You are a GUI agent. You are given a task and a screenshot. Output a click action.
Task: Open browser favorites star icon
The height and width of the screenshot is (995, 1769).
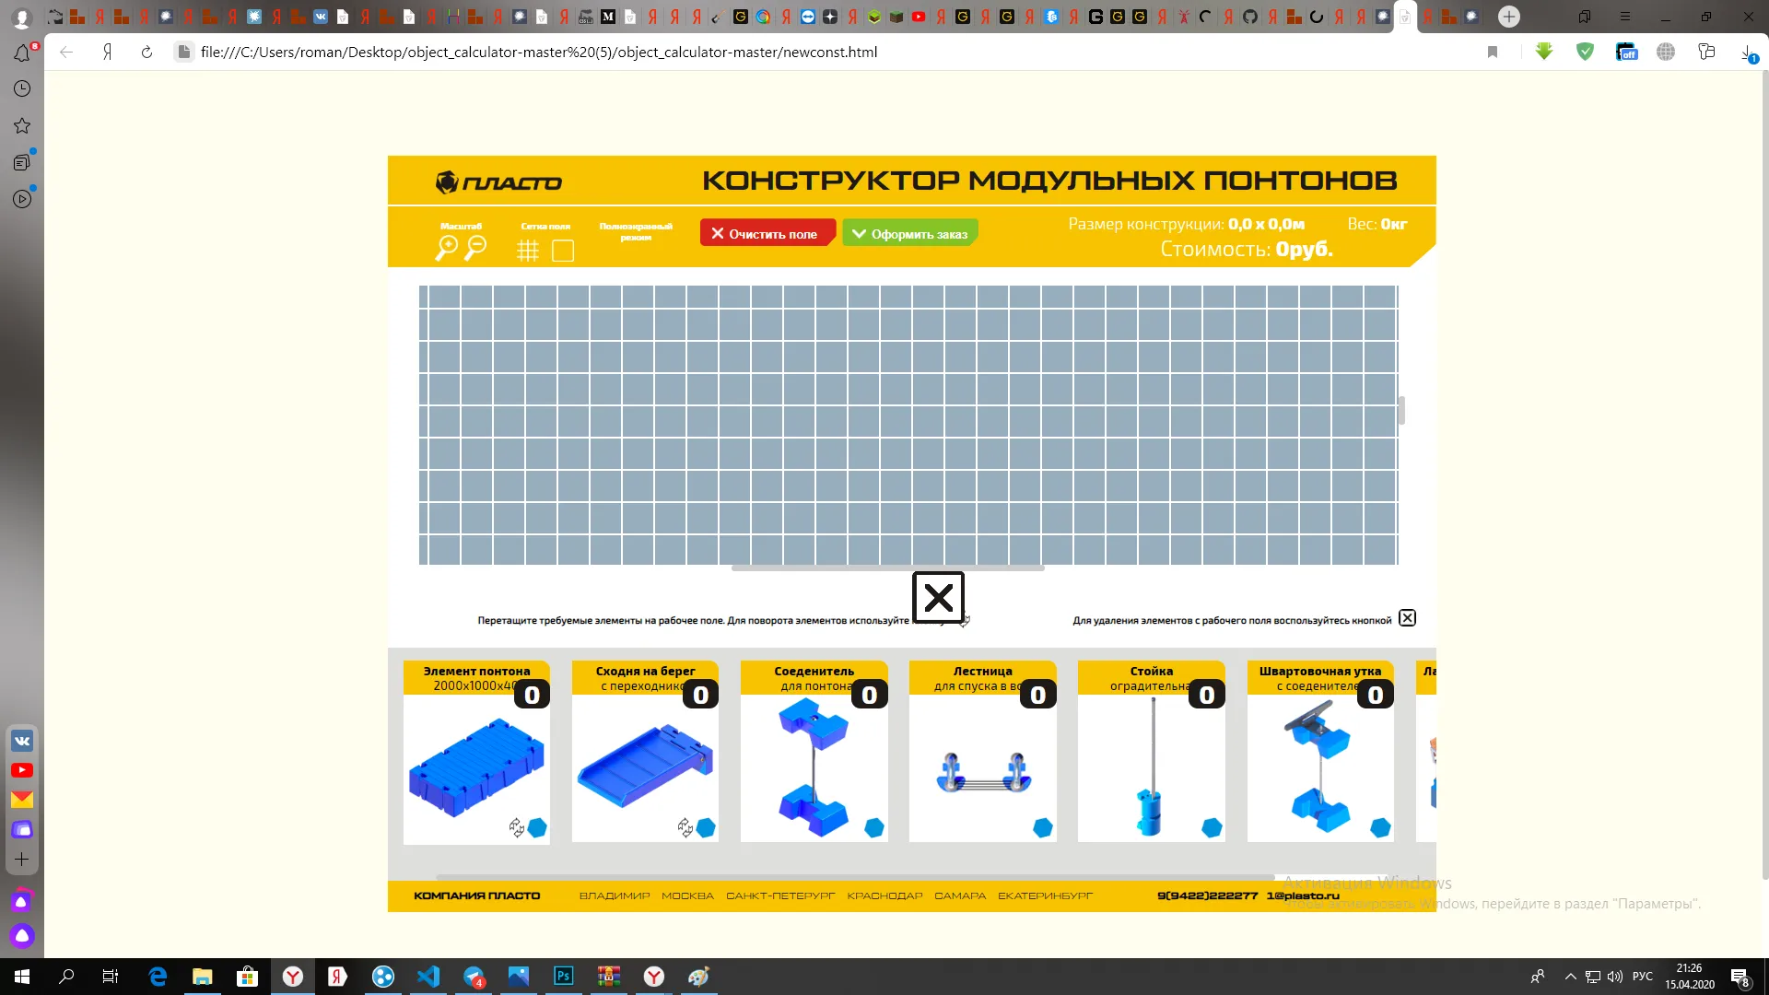click(x=22, y=125)
